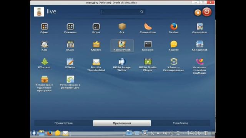Click the lock screen button
Viewport: 246px width, 138px height.
[198, 12]
